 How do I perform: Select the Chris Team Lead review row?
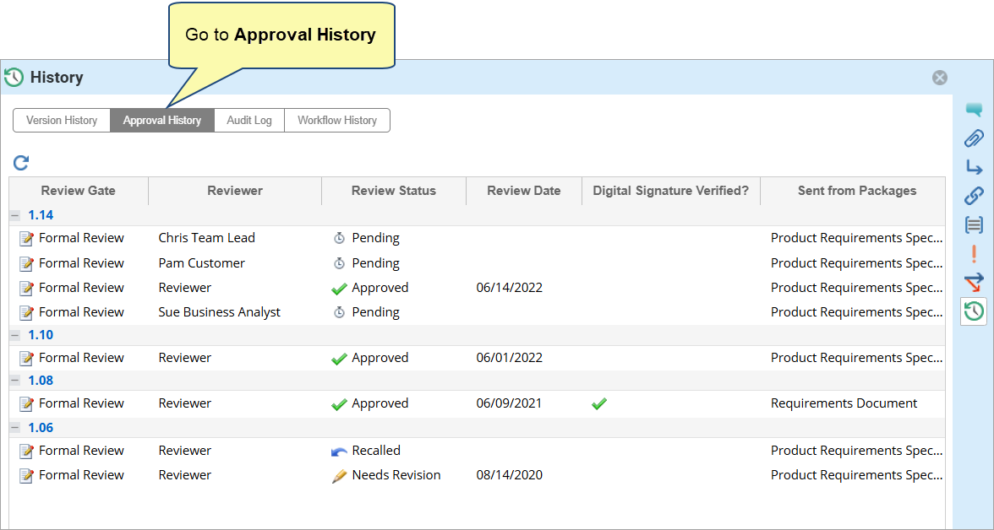[x=206, y=238]
